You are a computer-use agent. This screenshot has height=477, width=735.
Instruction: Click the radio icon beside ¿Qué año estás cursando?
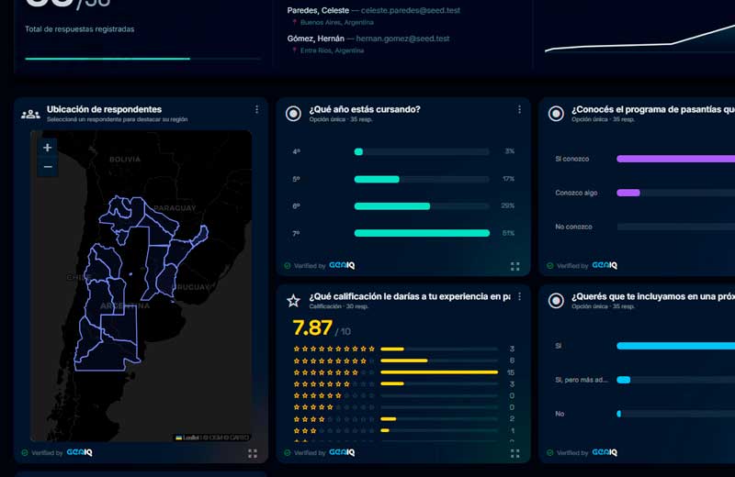pyautogui.click(x=293, y=114)
